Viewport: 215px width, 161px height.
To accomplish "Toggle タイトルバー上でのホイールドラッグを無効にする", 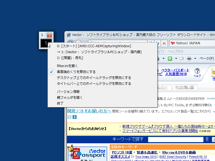I will [x=102, y=84].
